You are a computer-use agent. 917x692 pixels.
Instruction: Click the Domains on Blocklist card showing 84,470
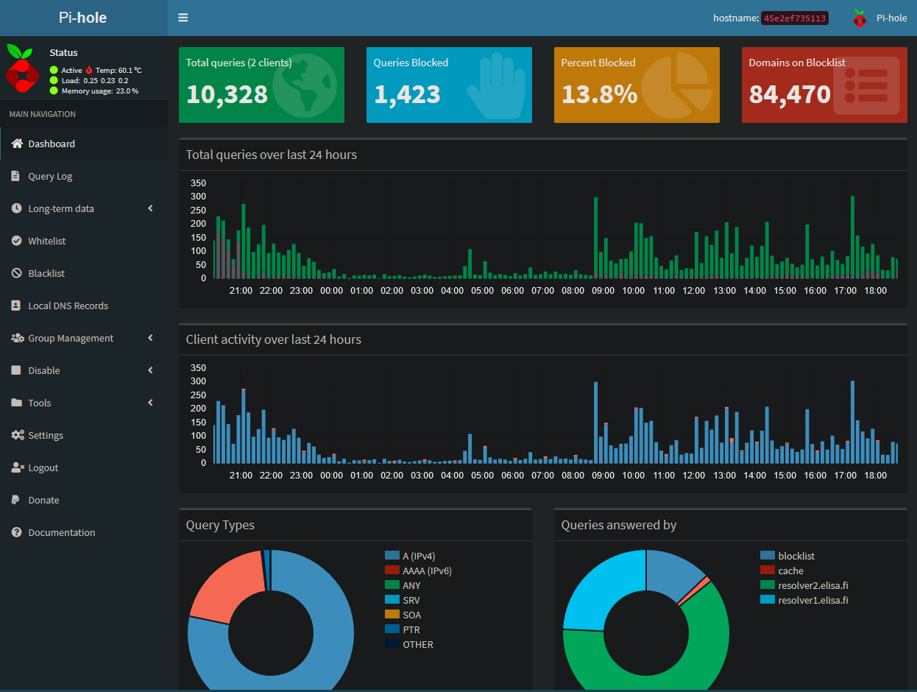[824, 85]
